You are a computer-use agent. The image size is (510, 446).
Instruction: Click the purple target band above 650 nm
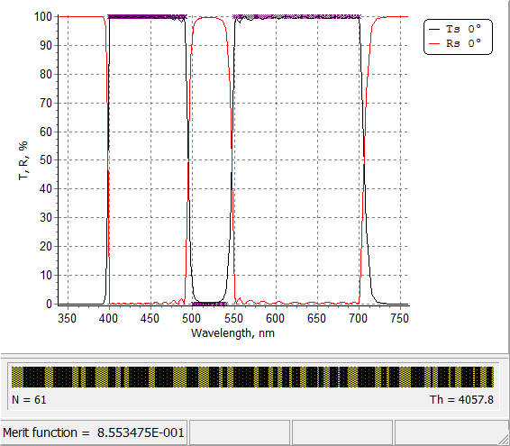(296, 16)
